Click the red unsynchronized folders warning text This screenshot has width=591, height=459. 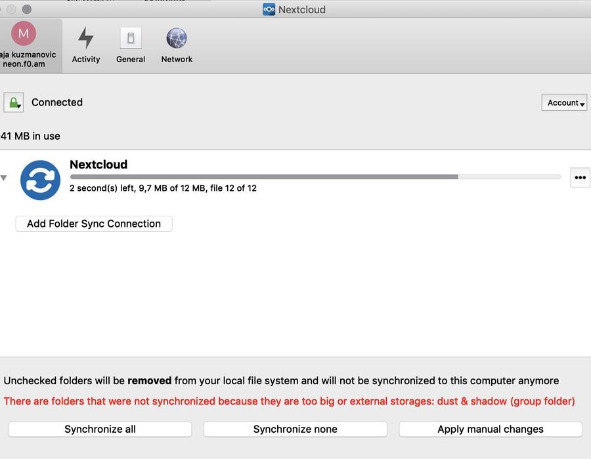(289, 401)
